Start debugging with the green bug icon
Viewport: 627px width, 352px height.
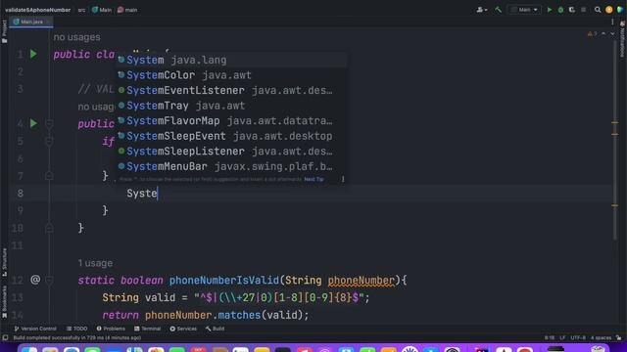(560, 10)
